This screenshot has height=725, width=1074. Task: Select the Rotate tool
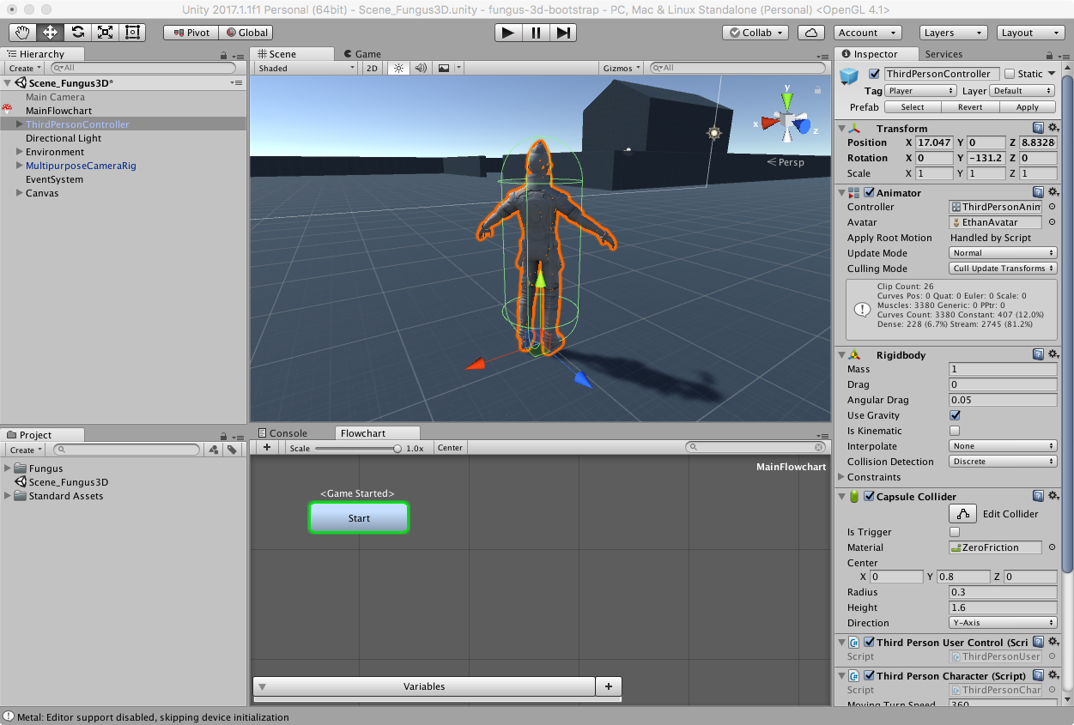click(77, 33)
